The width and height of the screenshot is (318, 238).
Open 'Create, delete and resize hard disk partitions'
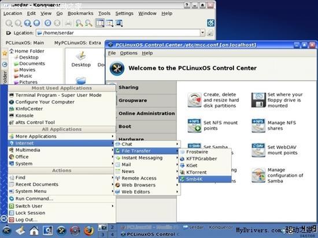213,100
